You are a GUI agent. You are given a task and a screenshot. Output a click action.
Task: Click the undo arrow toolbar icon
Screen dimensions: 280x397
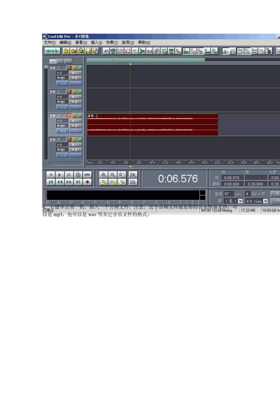tap(106, 51)
